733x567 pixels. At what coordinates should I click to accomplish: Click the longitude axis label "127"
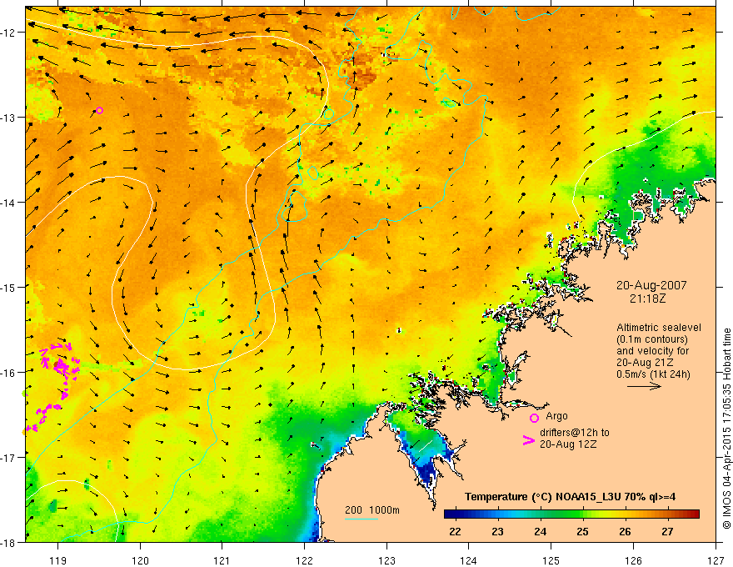tap(716, 560)
